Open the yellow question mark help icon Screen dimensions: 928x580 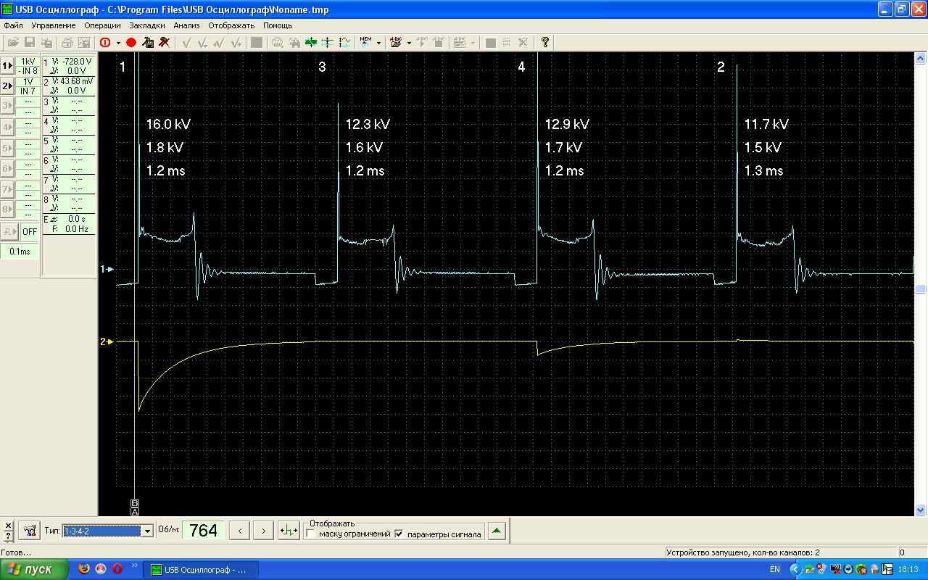pos(545,43)
